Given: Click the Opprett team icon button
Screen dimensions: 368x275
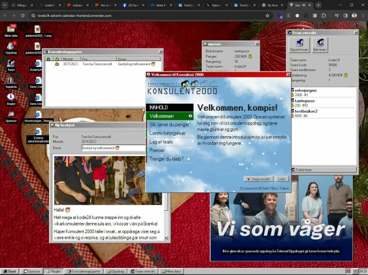Looking at the screenshot, I should pos(299,45).
